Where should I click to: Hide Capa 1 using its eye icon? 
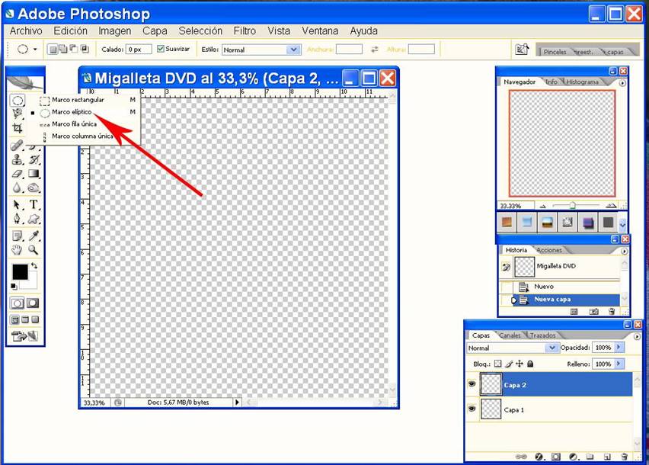472,409
